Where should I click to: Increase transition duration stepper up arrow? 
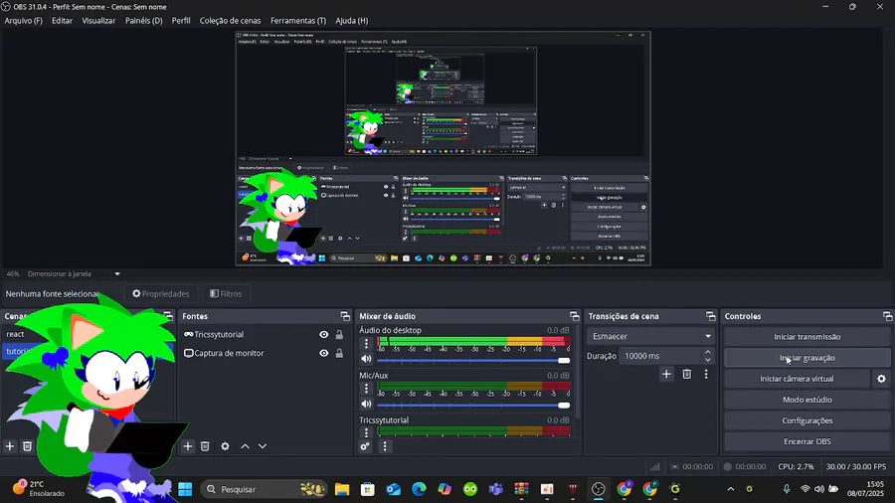708,352
